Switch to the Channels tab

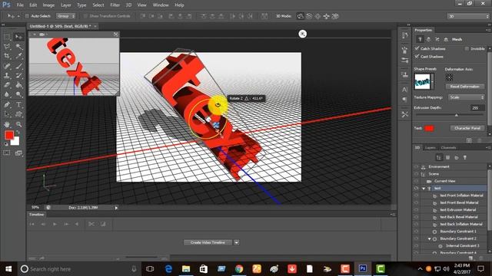[448, 148]
